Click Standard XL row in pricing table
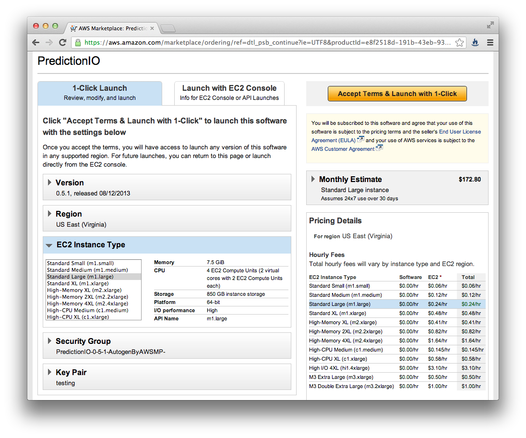 [397, 313]
